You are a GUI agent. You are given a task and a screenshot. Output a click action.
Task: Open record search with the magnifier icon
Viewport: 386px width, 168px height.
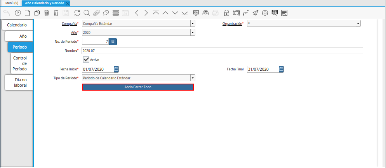click(x=87, y=13)
